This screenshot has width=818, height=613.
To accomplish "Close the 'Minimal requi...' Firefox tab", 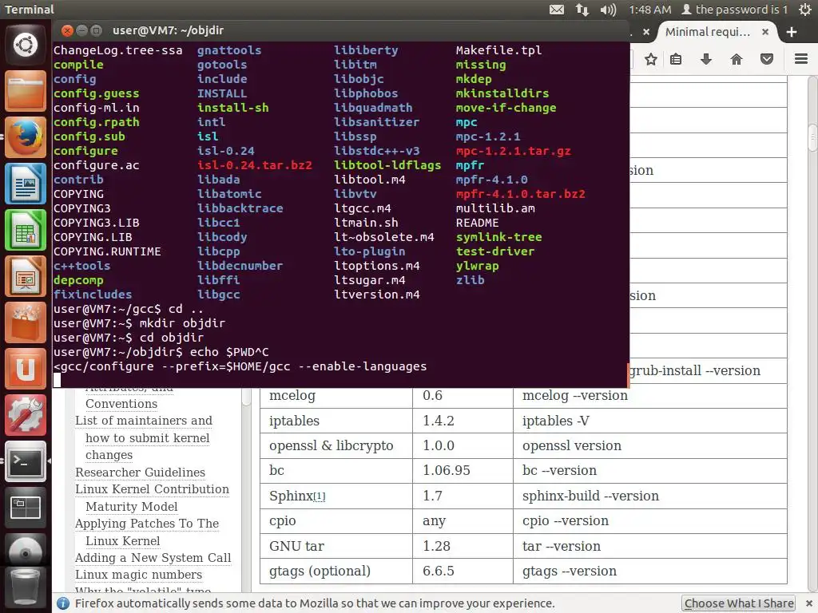I will tap(764, 32).
